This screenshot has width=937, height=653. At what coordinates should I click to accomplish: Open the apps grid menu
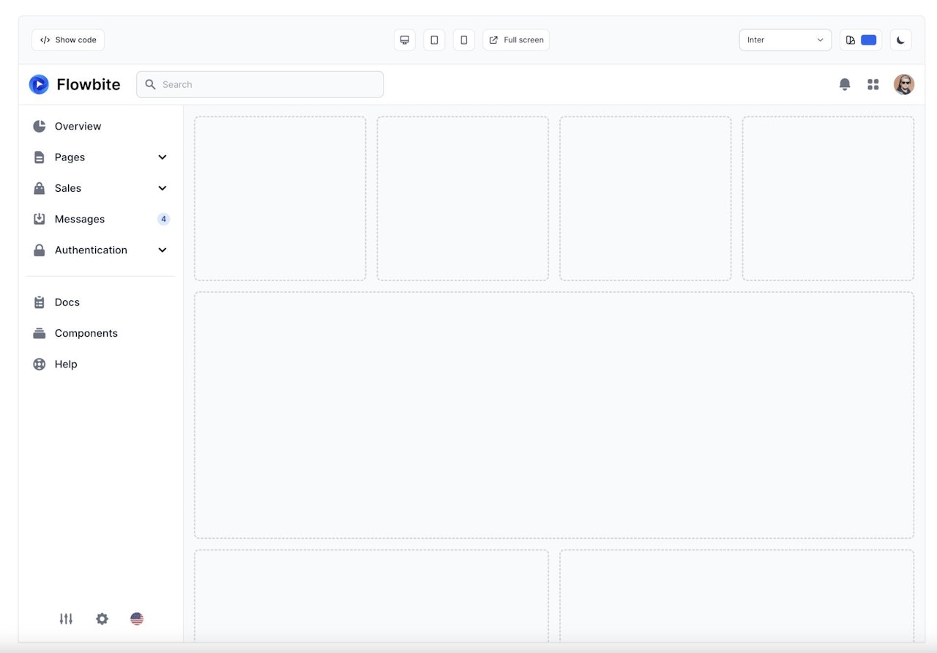pyautogui.click(x=873, y=84)
